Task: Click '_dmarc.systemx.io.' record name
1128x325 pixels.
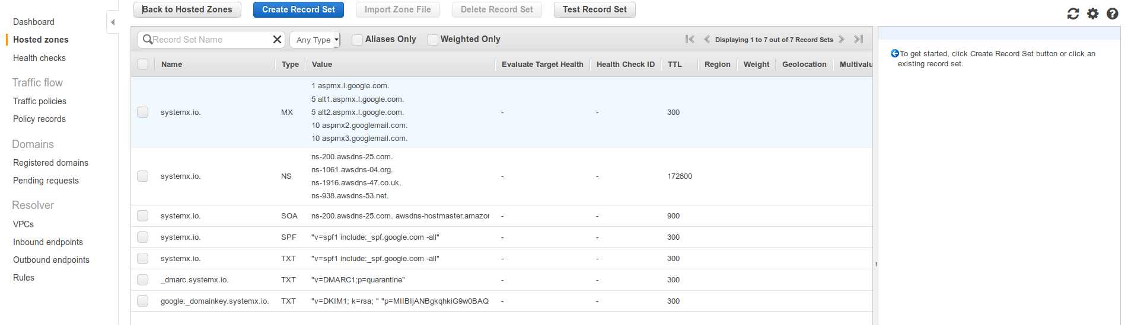Action: [195, 280]
